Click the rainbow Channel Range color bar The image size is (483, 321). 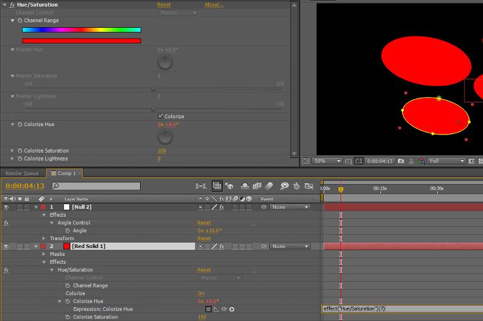pyautogui.click(x=82, y=30)
